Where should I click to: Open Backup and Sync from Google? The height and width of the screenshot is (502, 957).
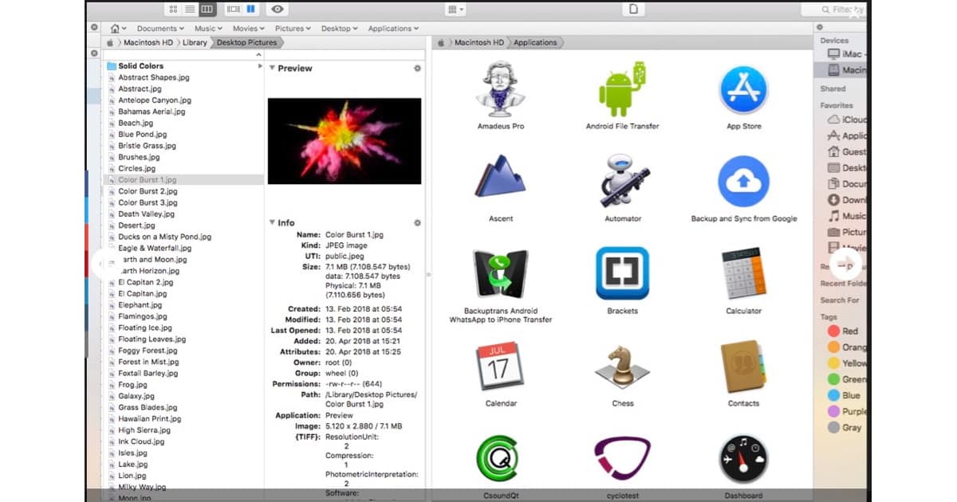click(743, 181)
